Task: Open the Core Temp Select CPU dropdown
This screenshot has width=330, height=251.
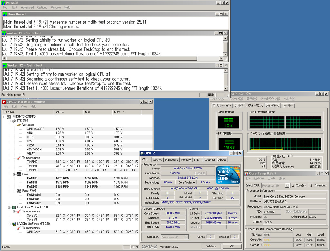Action: point(287,185)
